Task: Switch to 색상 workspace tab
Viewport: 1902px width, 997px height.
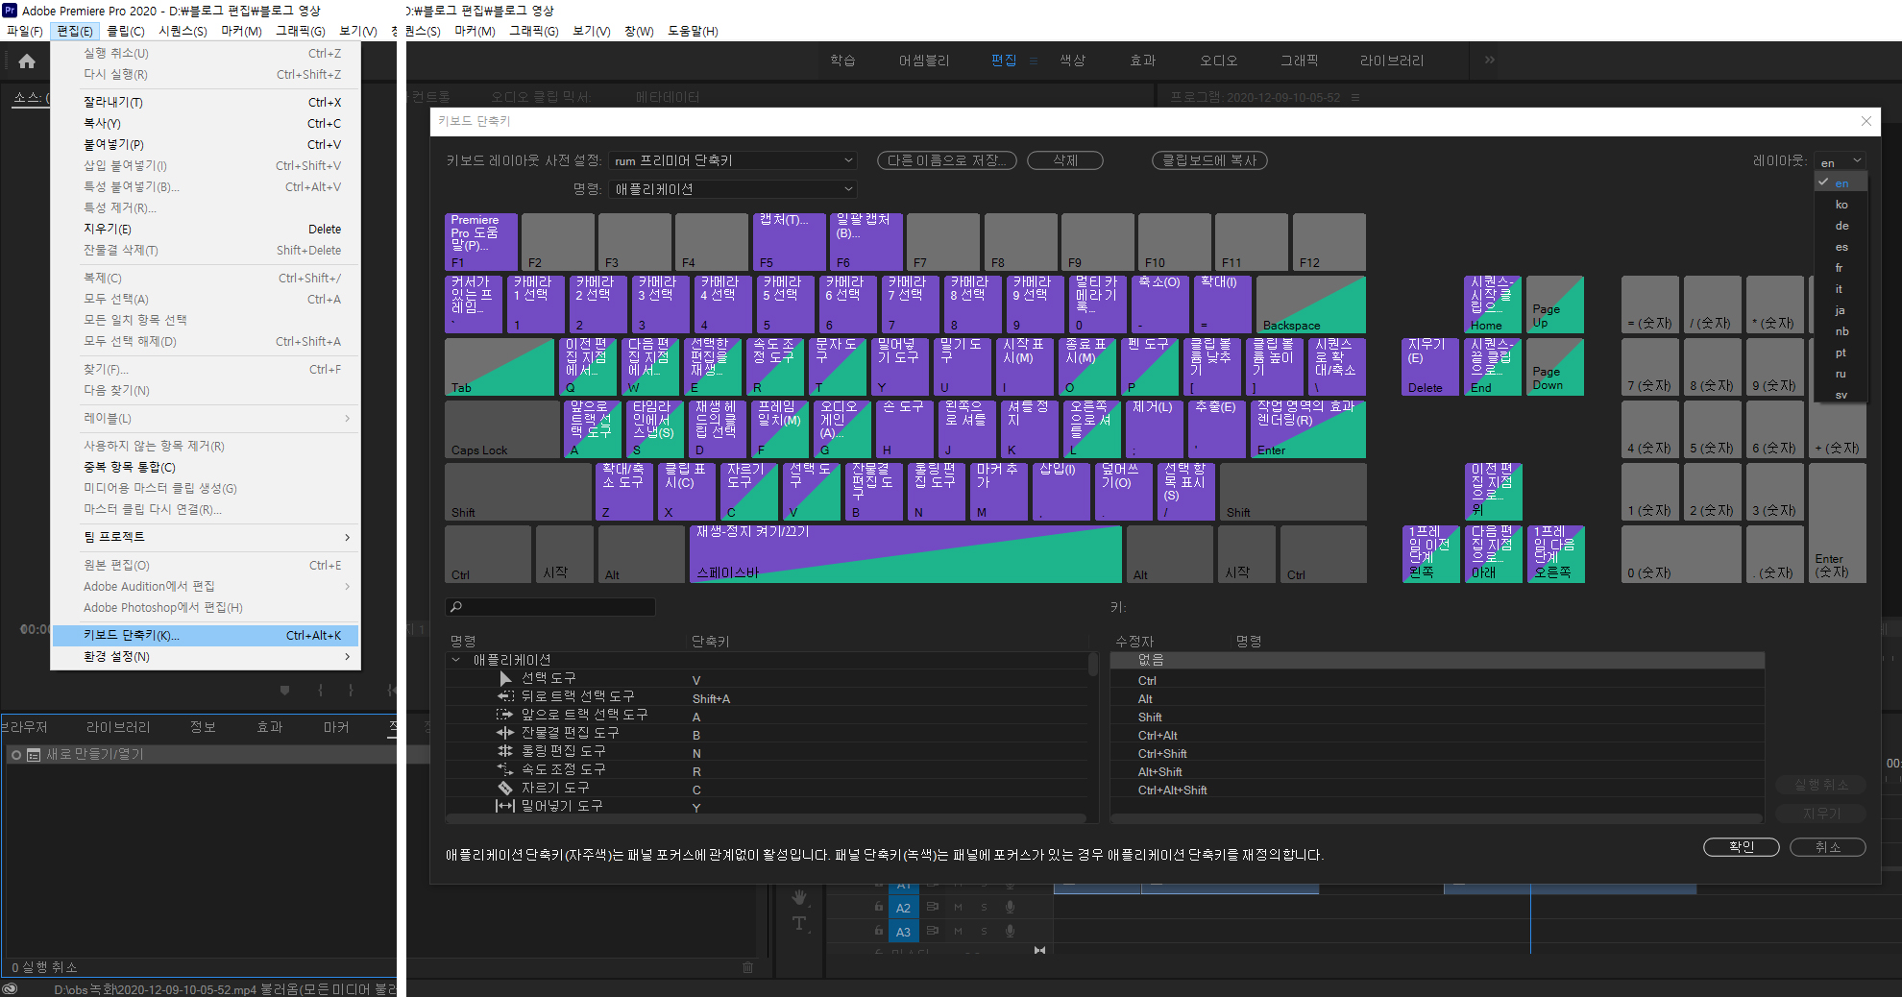Action: click(x=1072, y=60)
